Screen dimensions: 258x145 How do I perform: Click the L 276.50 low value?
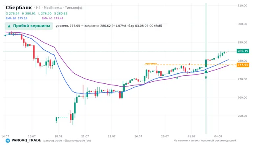(x=45, y=13)
